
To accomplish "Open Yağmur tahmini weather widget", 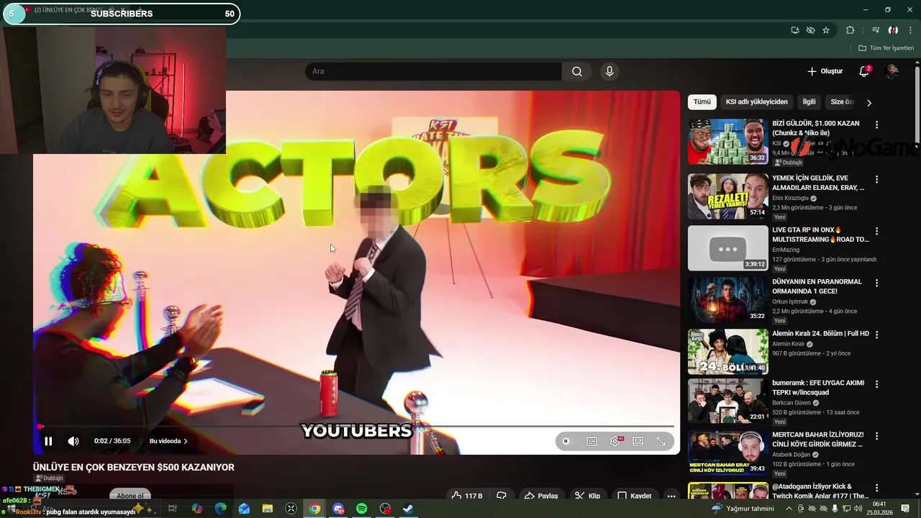I will (742, 509).
